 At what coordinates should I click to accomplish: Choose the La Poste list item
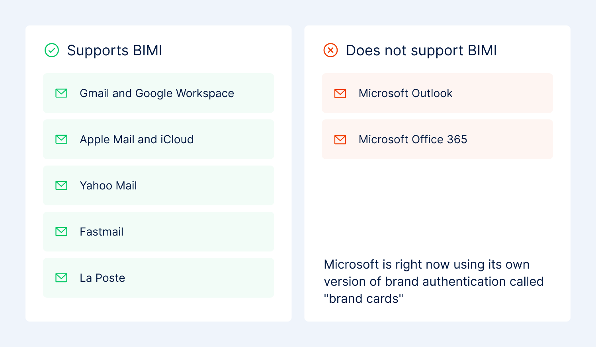158,278
